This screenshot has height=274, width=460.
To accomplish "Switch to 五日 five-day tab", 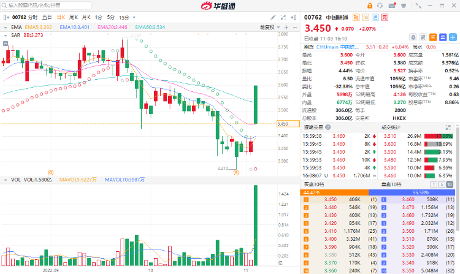I will pyautogui.click(x=47, y=17).
